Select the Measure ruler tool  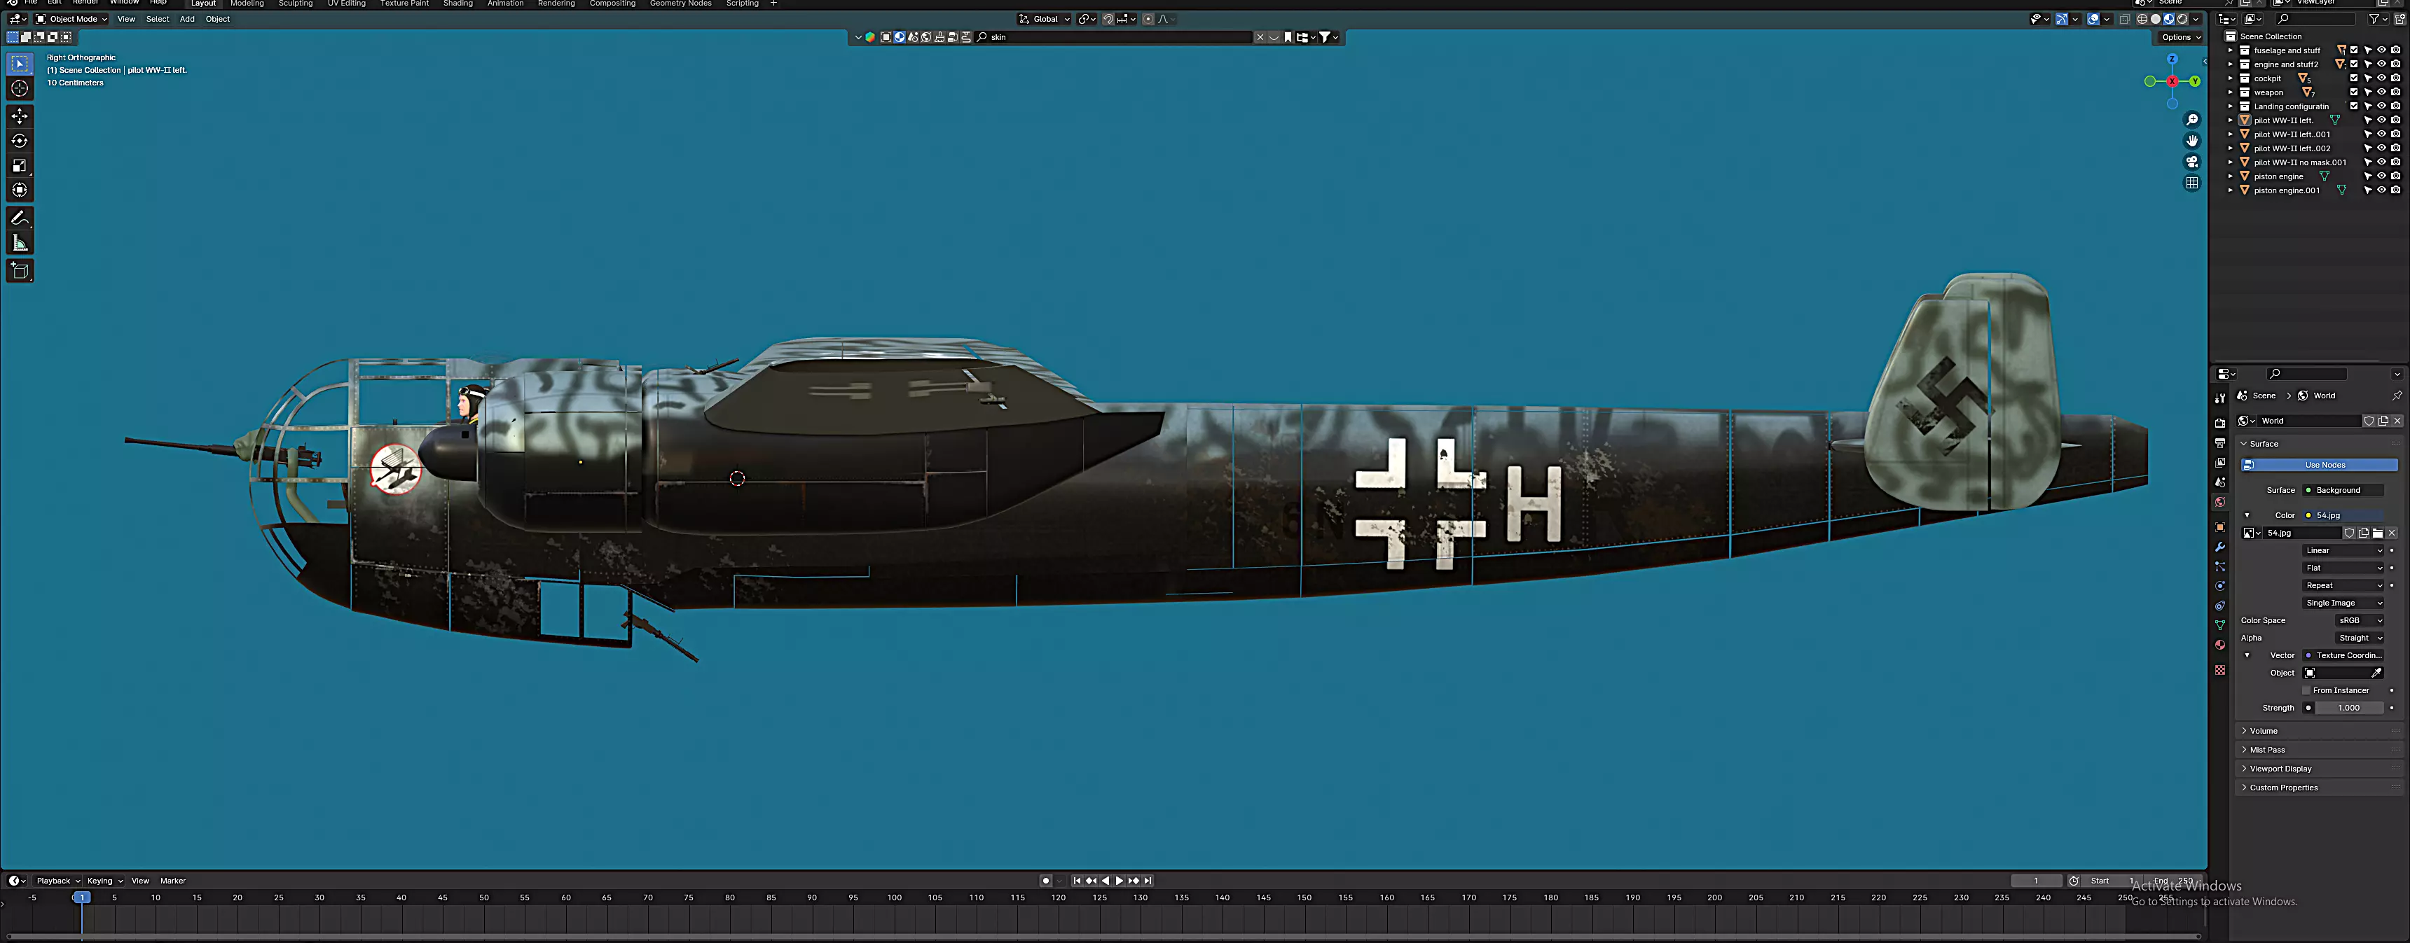pyautogui.click(x=20, y=243)
